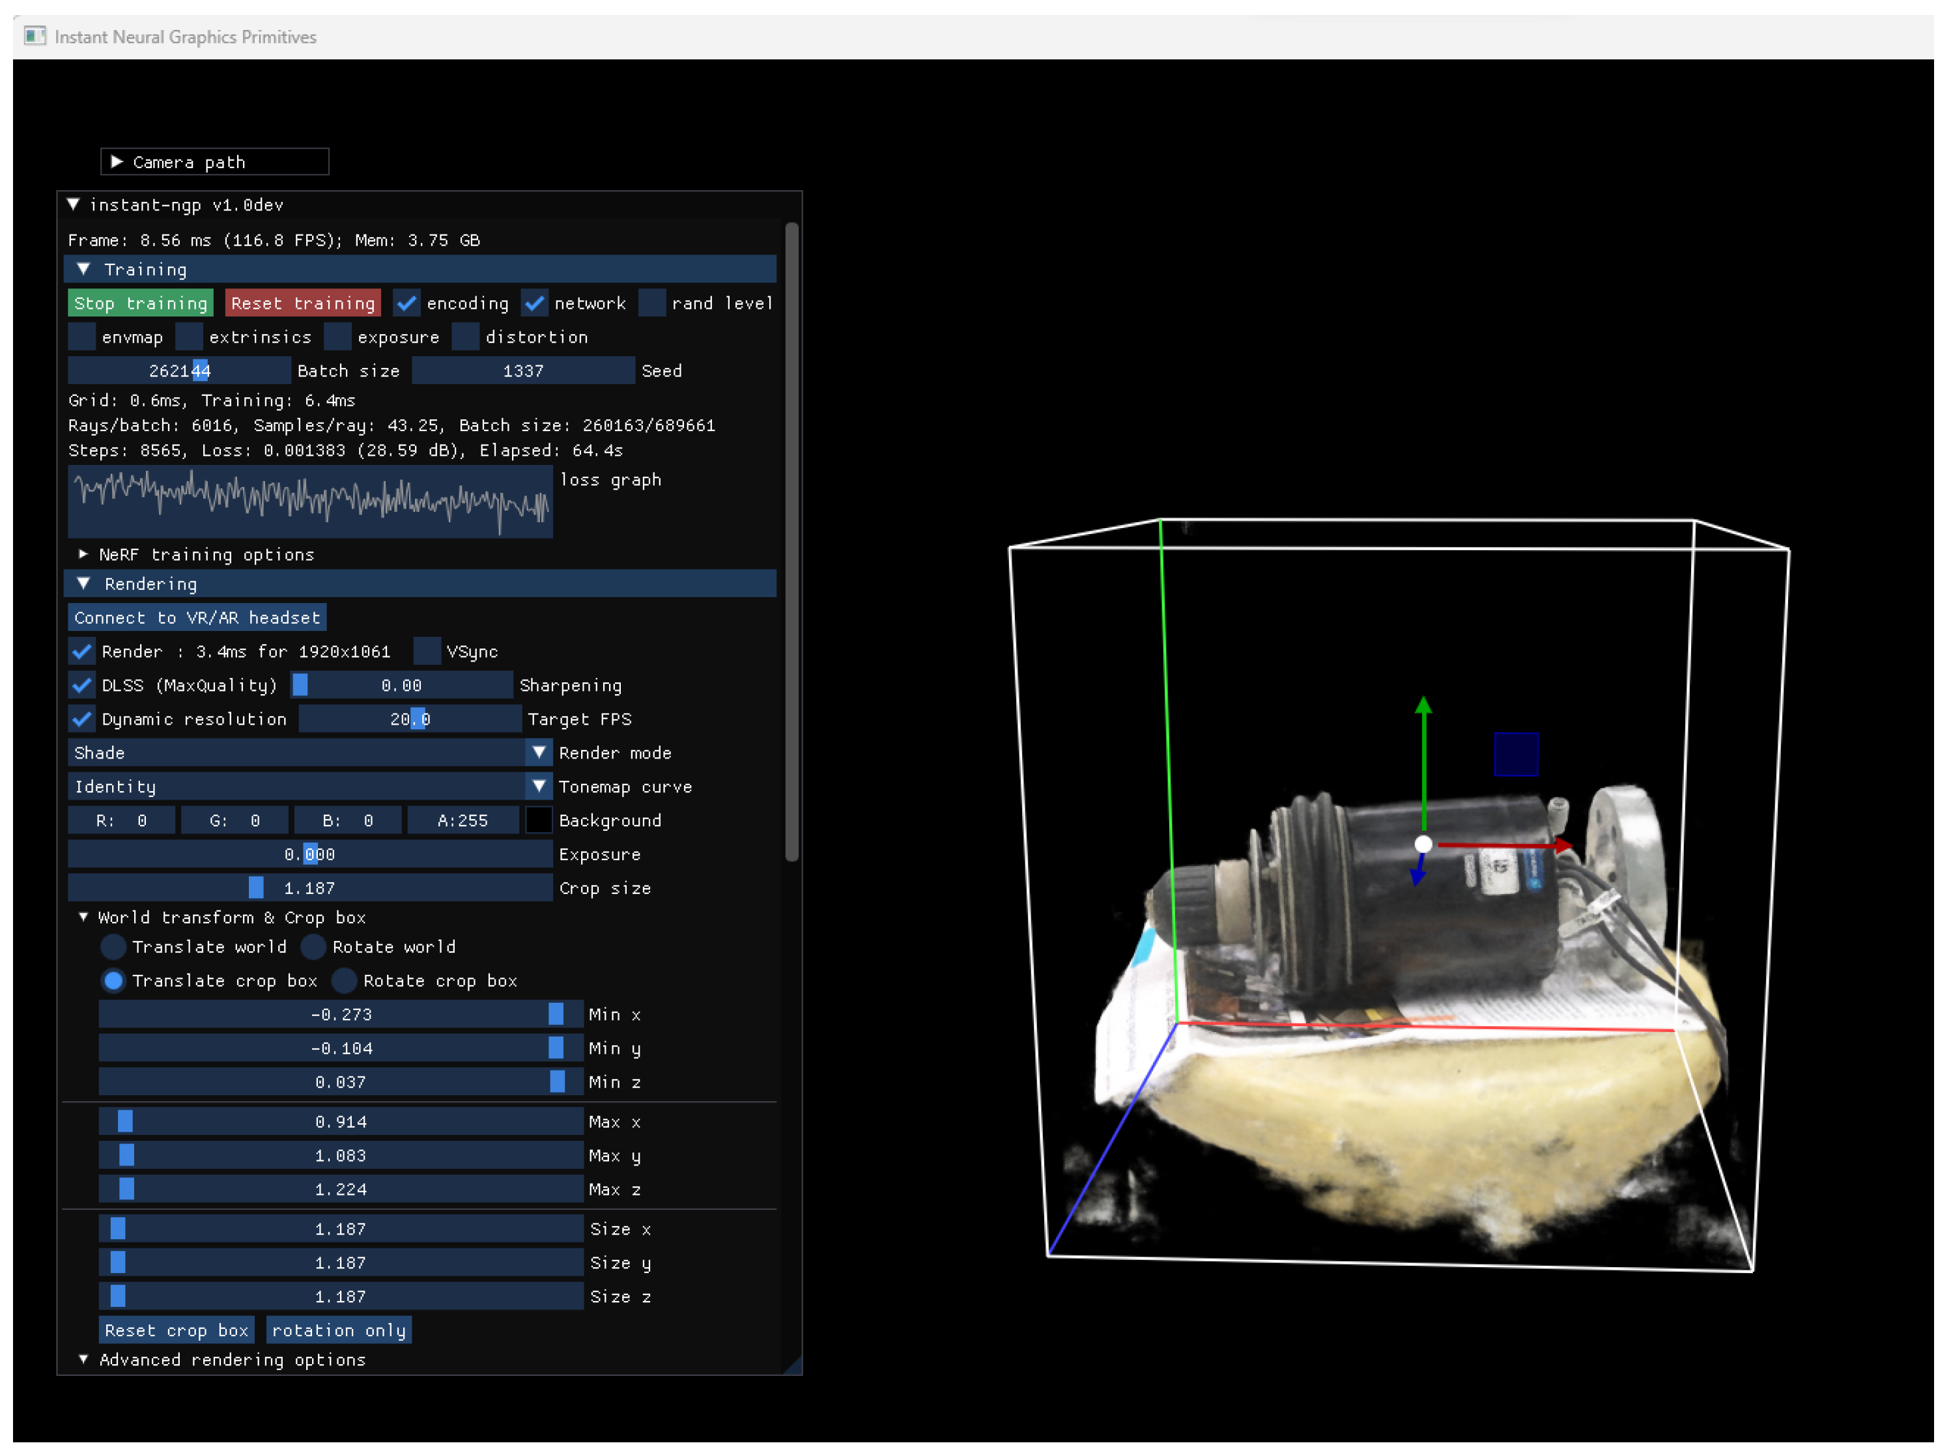Image resolution: width=1951 pixels, height=1456 pixels.
Task: Click the black Background color swatch
Action: point(539,820)
